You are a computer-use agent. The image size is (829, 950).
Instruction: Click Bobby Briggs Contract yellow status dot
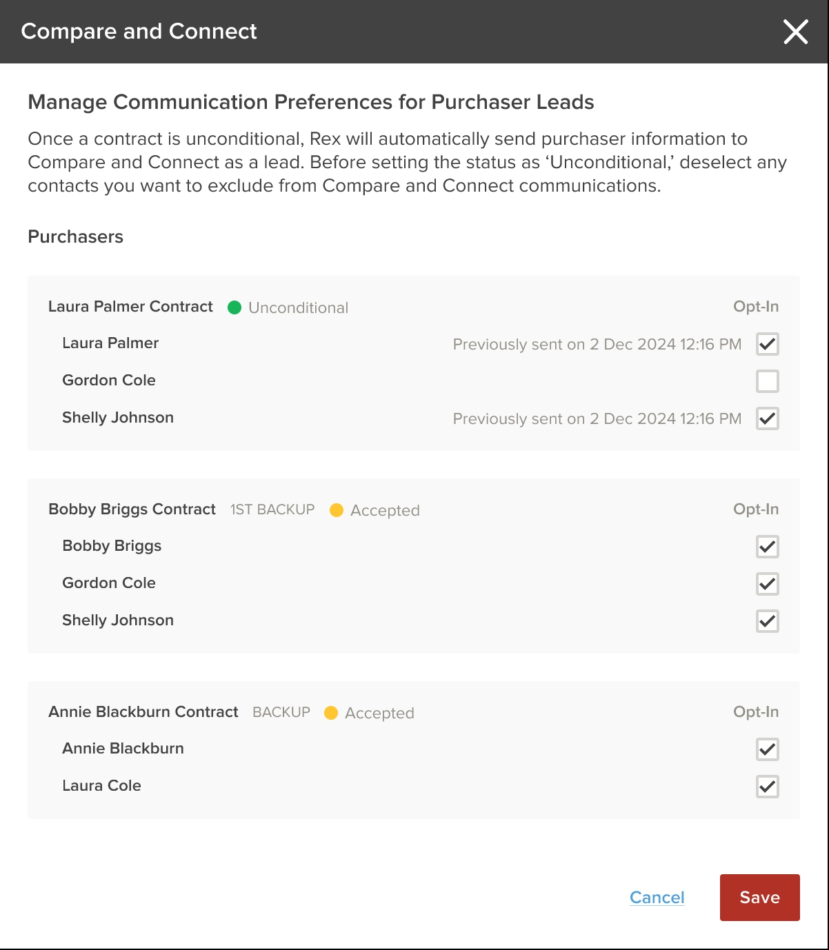point(337,510)
